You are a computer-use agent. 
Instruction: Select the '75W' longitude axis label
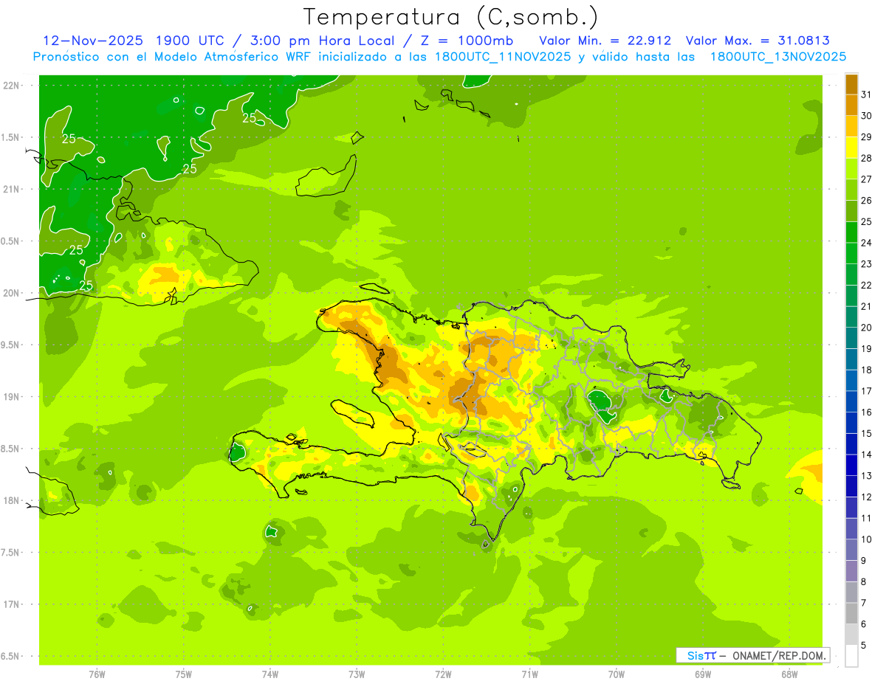(183, 674)
